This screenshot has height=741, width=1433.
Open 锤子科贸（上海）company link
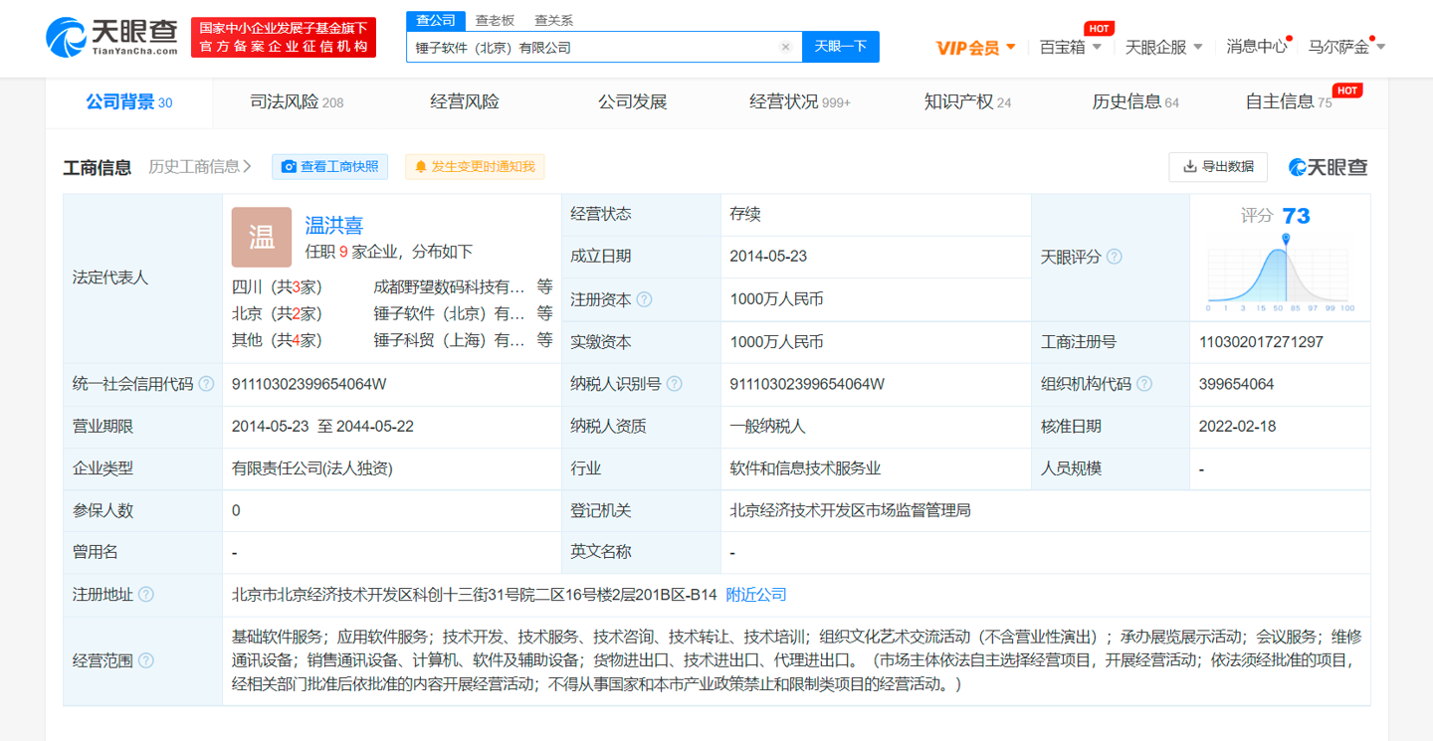(x=449, y=340)
